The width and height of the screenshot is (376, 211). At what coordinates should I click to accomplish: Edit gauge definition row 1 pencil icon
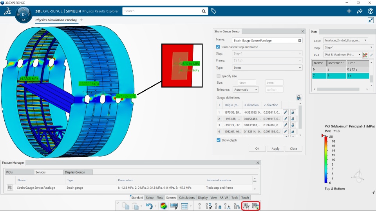(286, 112)
